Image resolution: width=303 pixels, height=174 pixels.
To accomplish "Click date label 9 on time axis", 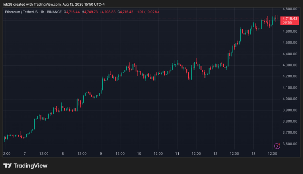I will tap(101, 154).
